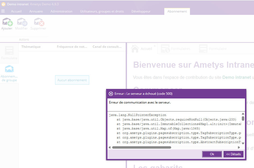
Task: Click the Modifier subscription icon
Action: pos(21,22)
